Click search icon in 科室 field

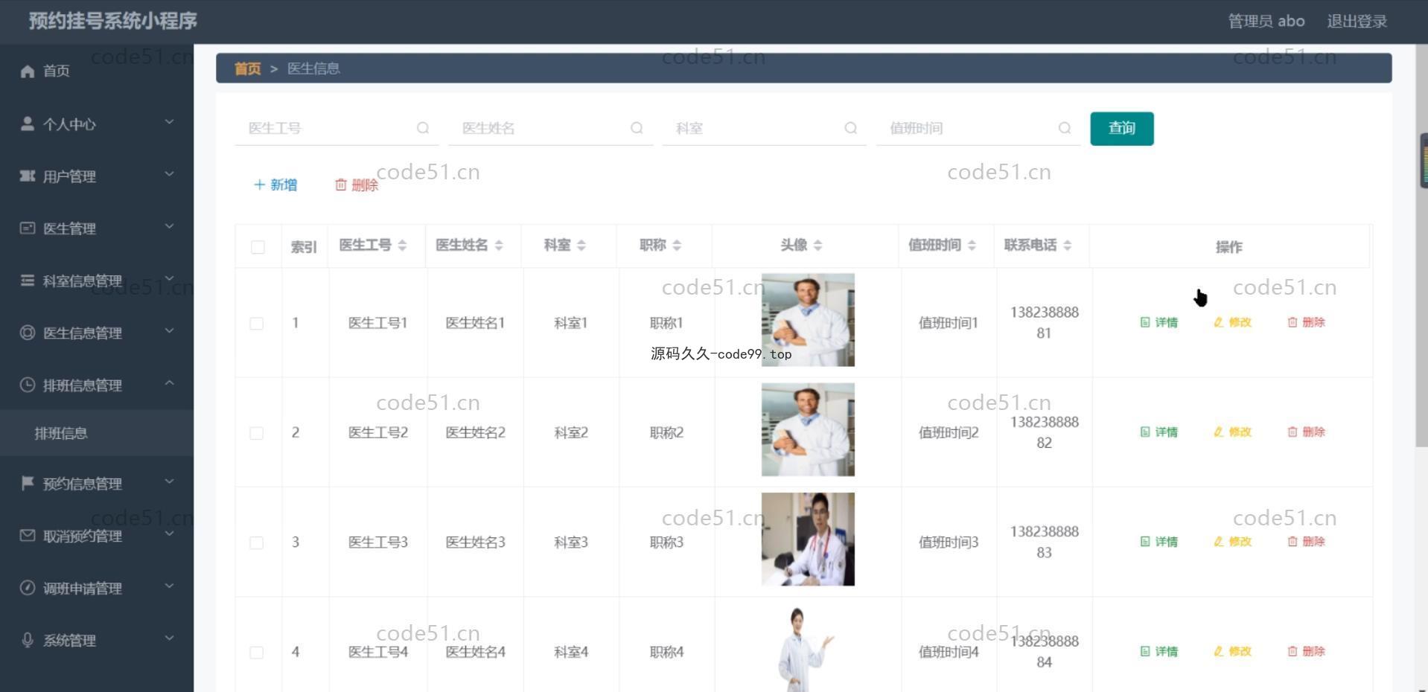coord(850,128)
